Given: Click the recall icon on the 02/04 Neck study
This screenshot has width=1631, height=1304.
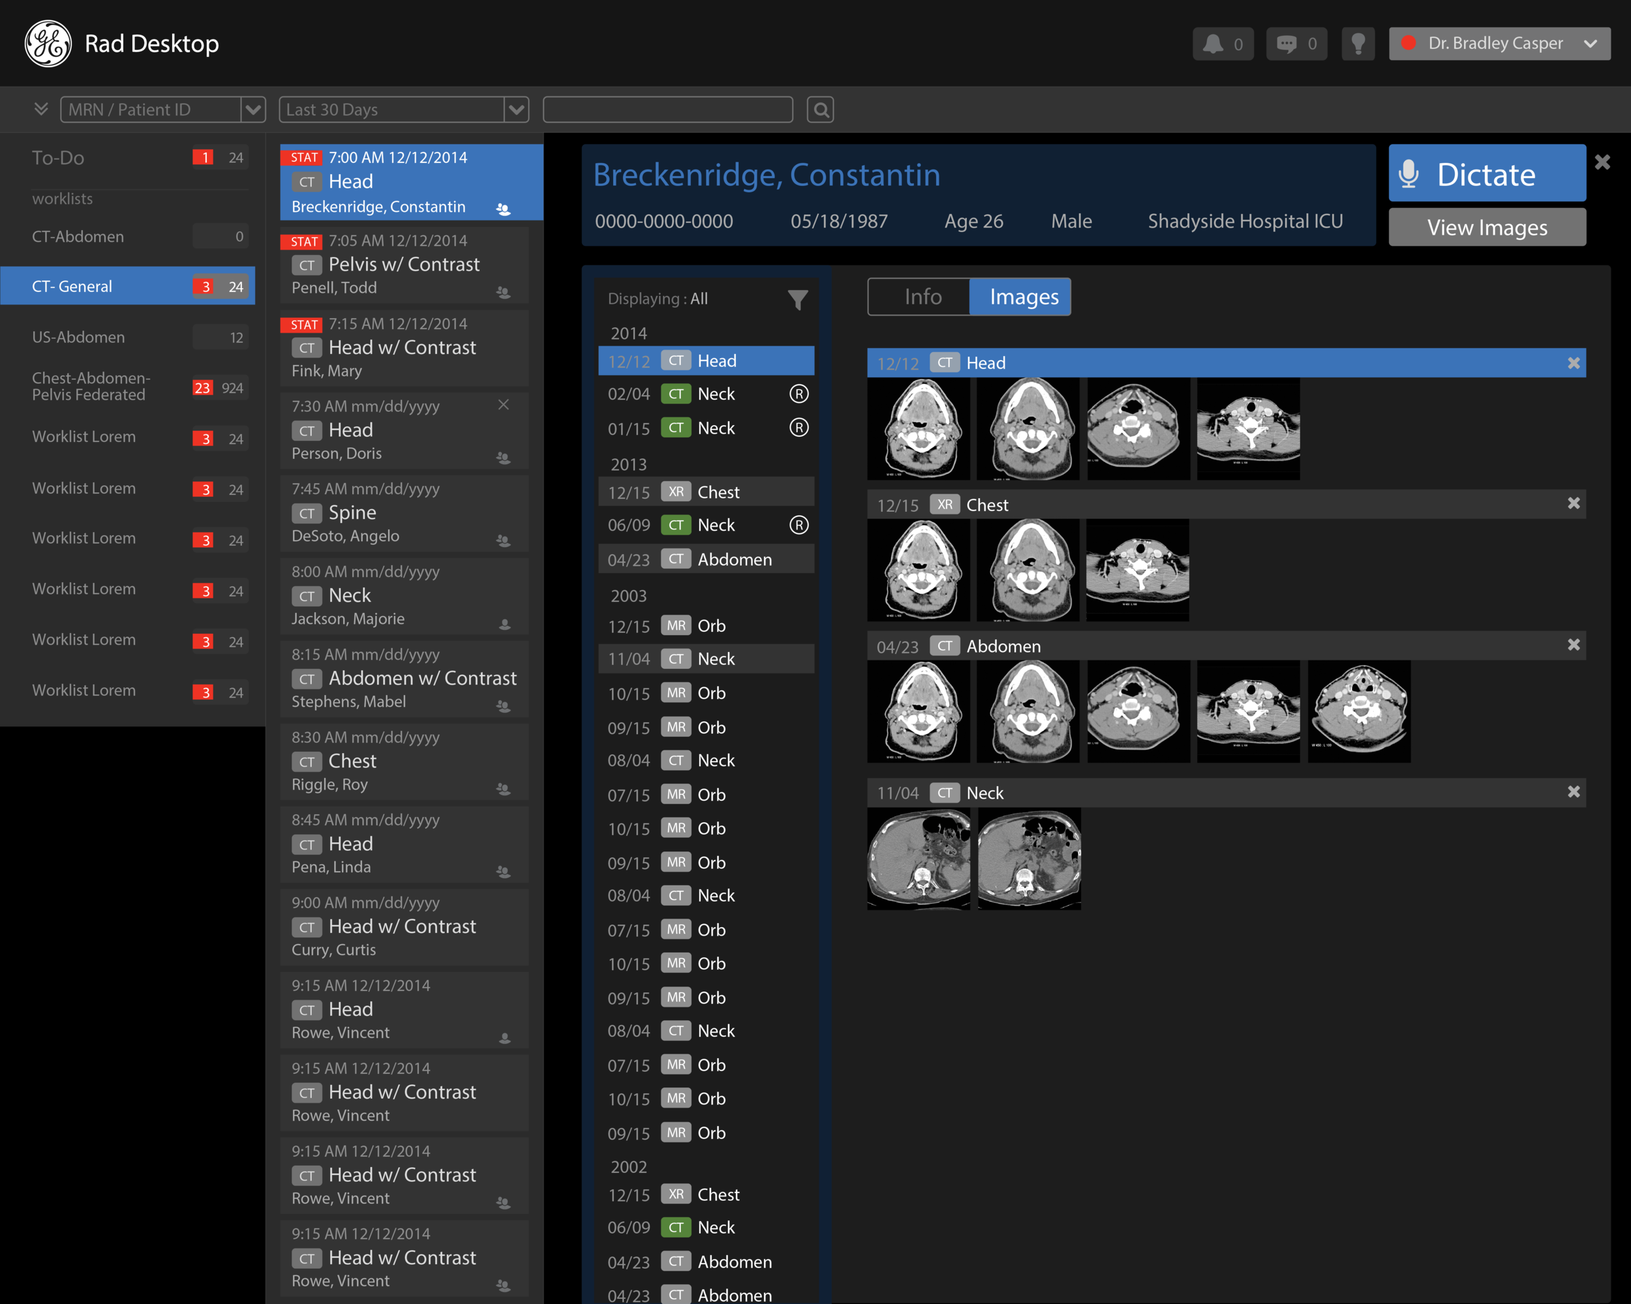Looking at the screenshot, I should [x=799, y=394].
